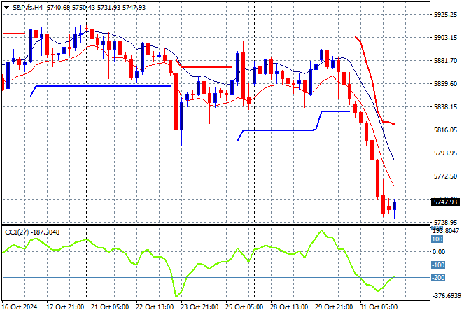Image resolution: width=462 pixels, height=315 pixels.
Task: Click the 5903.15 price axis label
Action: [445, 38]
